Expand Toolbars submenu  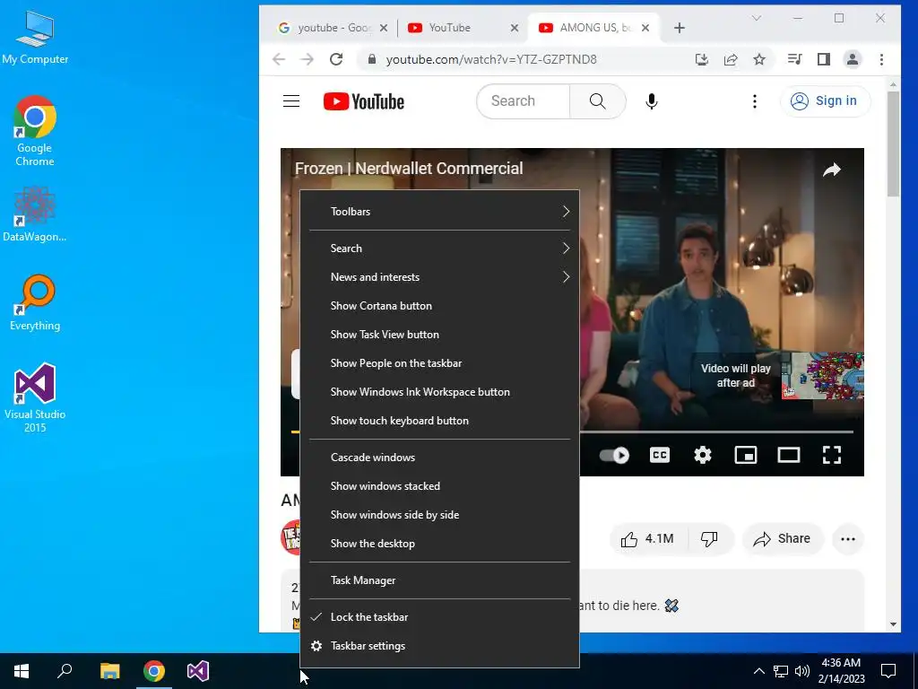(x=439, y=212)
